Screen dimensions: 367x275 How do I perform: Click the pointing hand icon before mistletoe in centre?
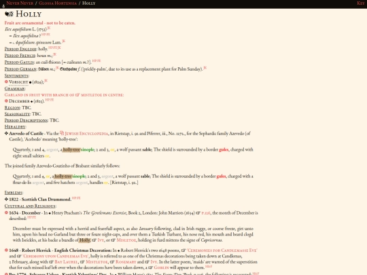(77, 94)
